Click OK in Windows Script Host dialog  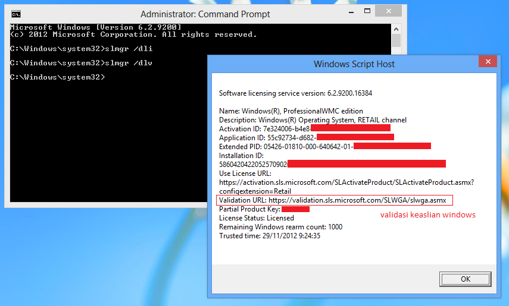coord(465,279)
